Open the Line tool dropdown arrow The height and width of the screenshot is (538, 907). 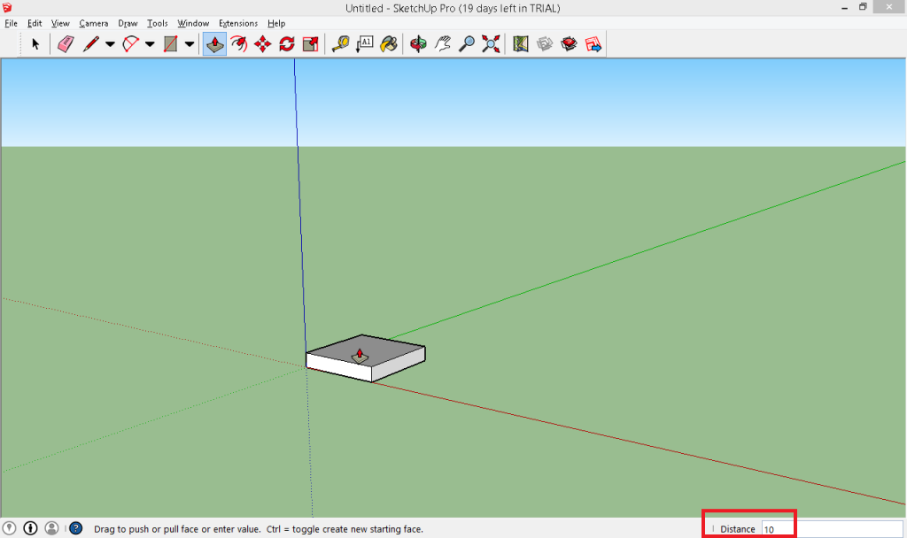(110, 42)
